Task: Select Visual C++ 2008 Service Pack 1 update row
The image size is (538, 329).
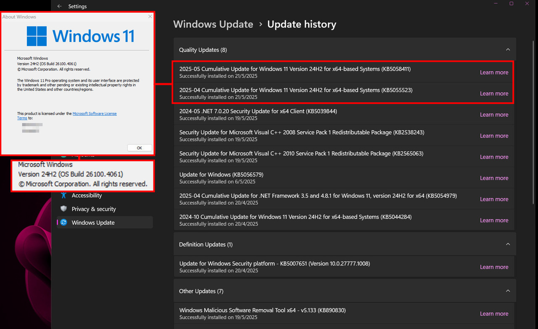Action: [345, 135]
